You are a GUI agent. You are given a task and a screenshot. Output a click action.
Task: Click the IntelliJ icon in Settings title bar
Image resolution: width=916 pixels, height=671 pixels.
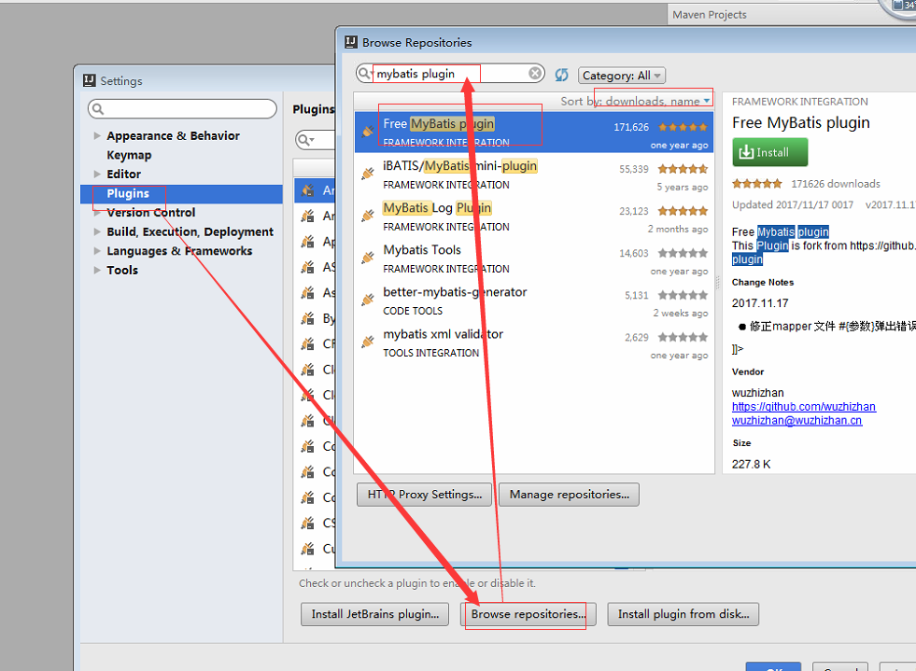90,80
